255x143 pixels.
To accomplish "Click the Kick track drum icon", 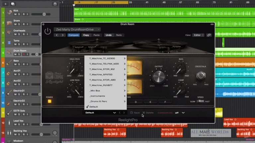I will pos(9,12).
